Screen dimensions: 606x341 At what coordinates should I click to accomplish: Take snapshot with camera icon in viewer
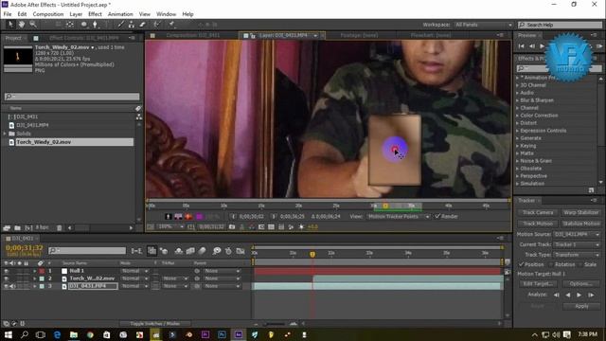[232, 227]
